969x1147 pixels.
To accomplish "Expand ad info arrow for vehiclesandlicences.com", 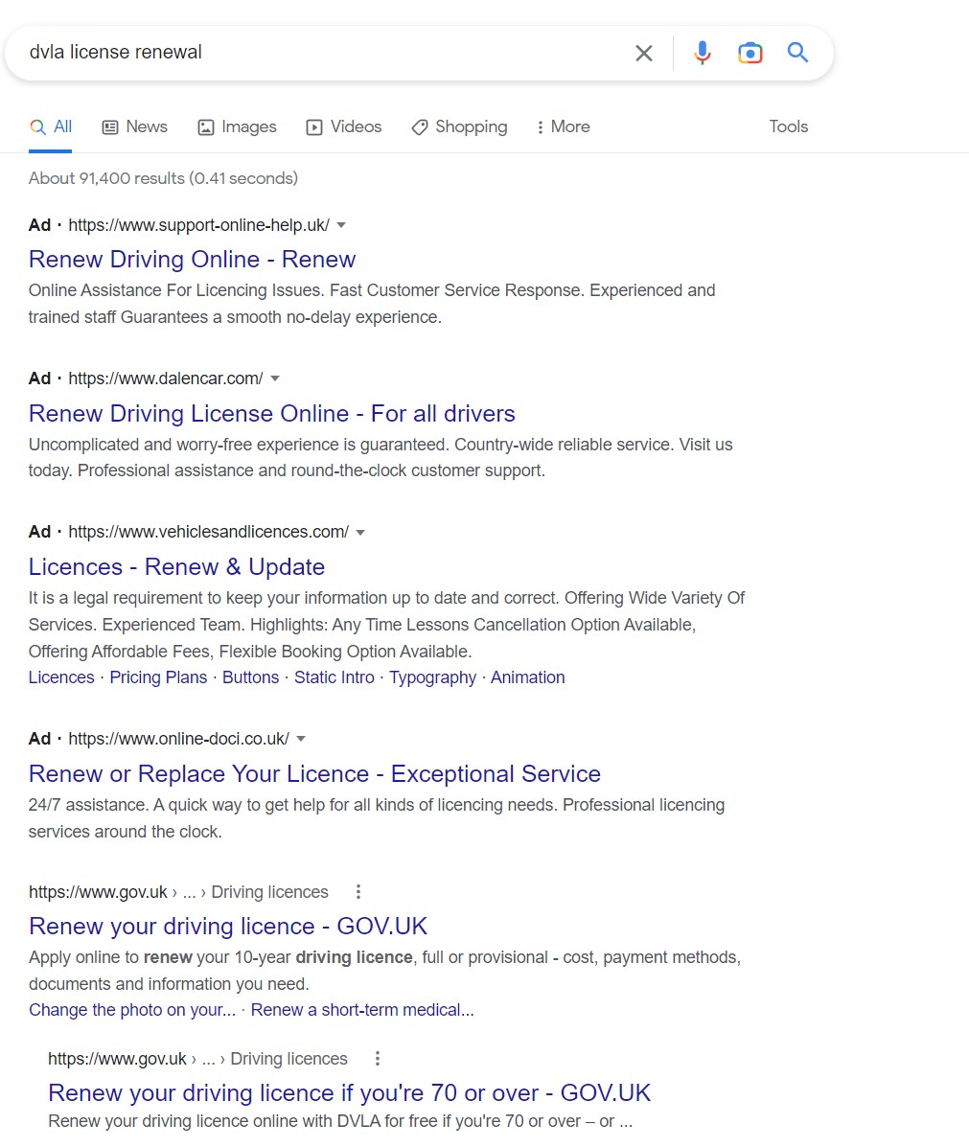I will click(x=360, y=533).
